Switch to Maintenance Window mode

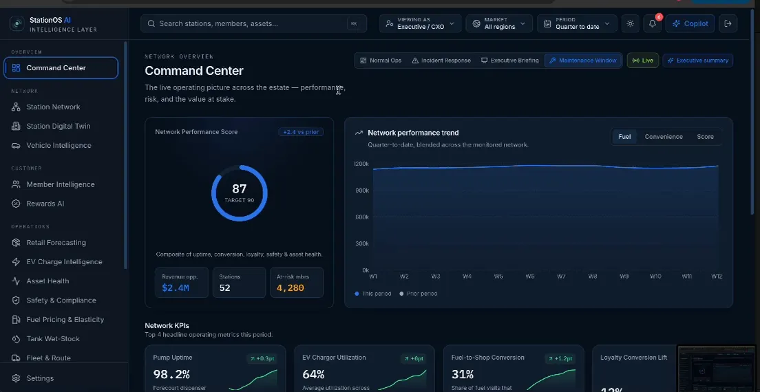(583, 61)
